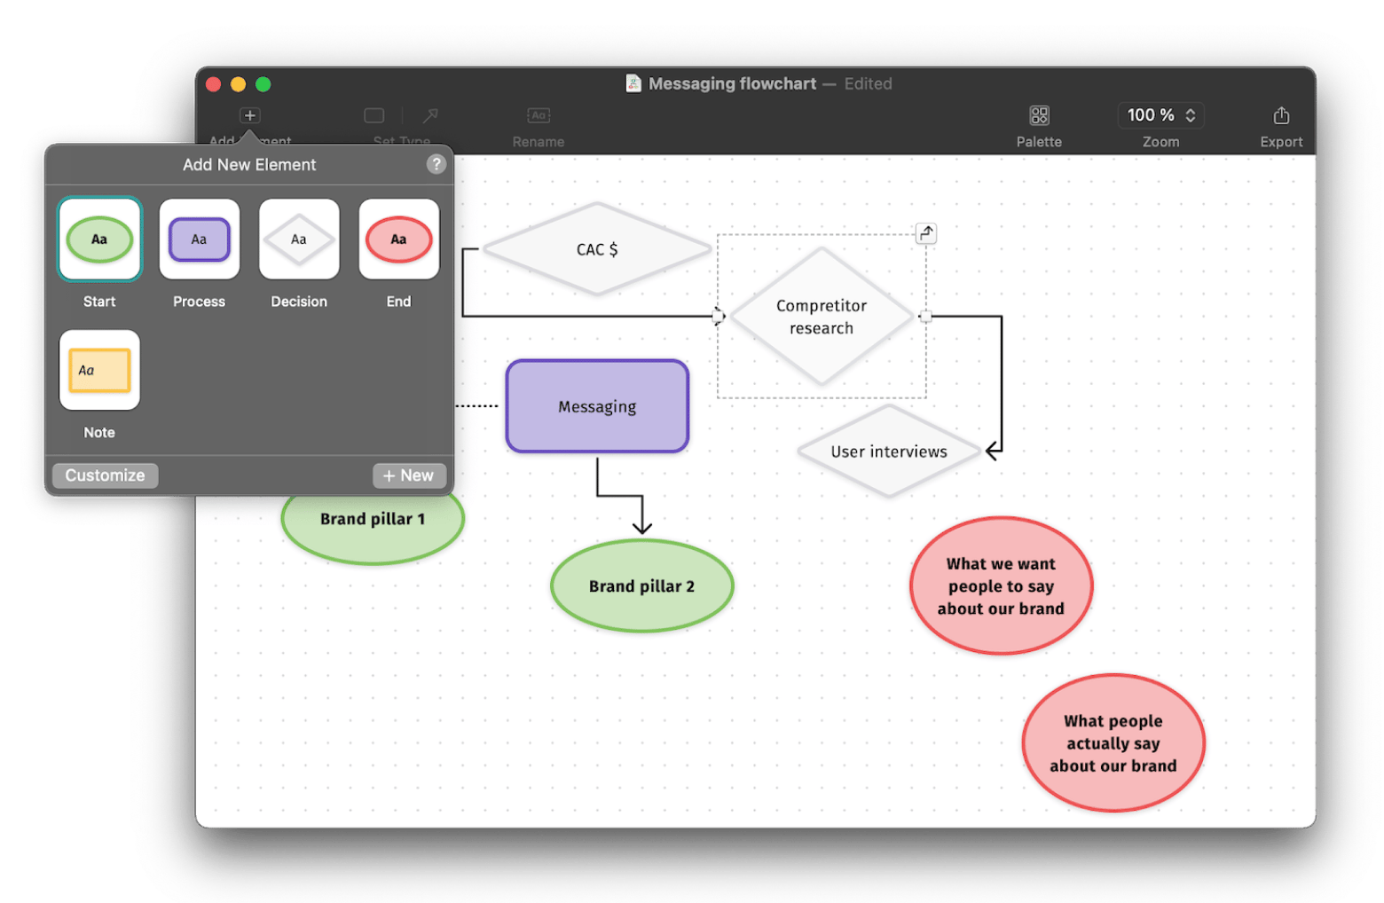This screenshot has height=903, width=1384.
Task: Click the Export share icon
Action: click(1280, 115)
